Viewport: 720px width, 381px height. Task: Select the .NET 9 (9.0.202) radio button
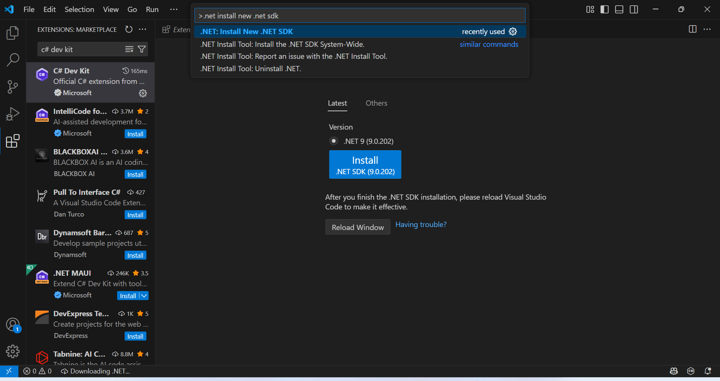333,141
